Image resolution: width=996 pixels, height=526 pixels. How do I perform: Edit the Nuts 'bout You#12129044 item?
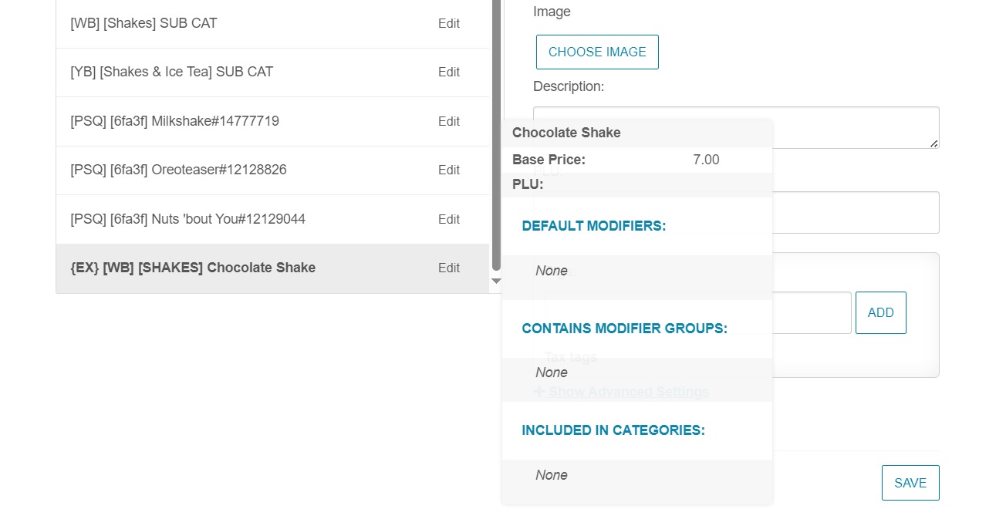tap(449, 220)
